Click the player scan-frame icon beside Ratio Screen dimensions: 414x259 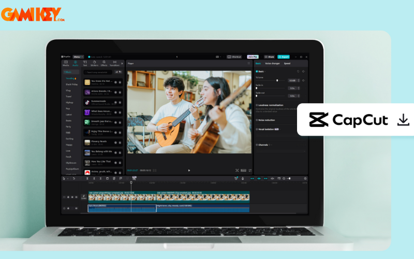[x=237, y=170]
